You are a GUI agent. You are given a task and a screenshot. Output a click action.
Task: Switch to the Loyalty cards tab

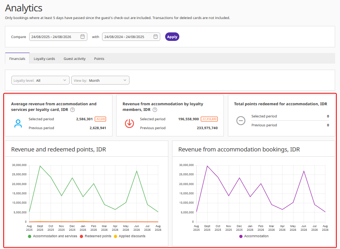point(44,59)
